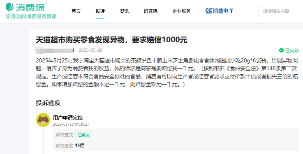Click the green 已完结 check icon

tap(281, 51)
